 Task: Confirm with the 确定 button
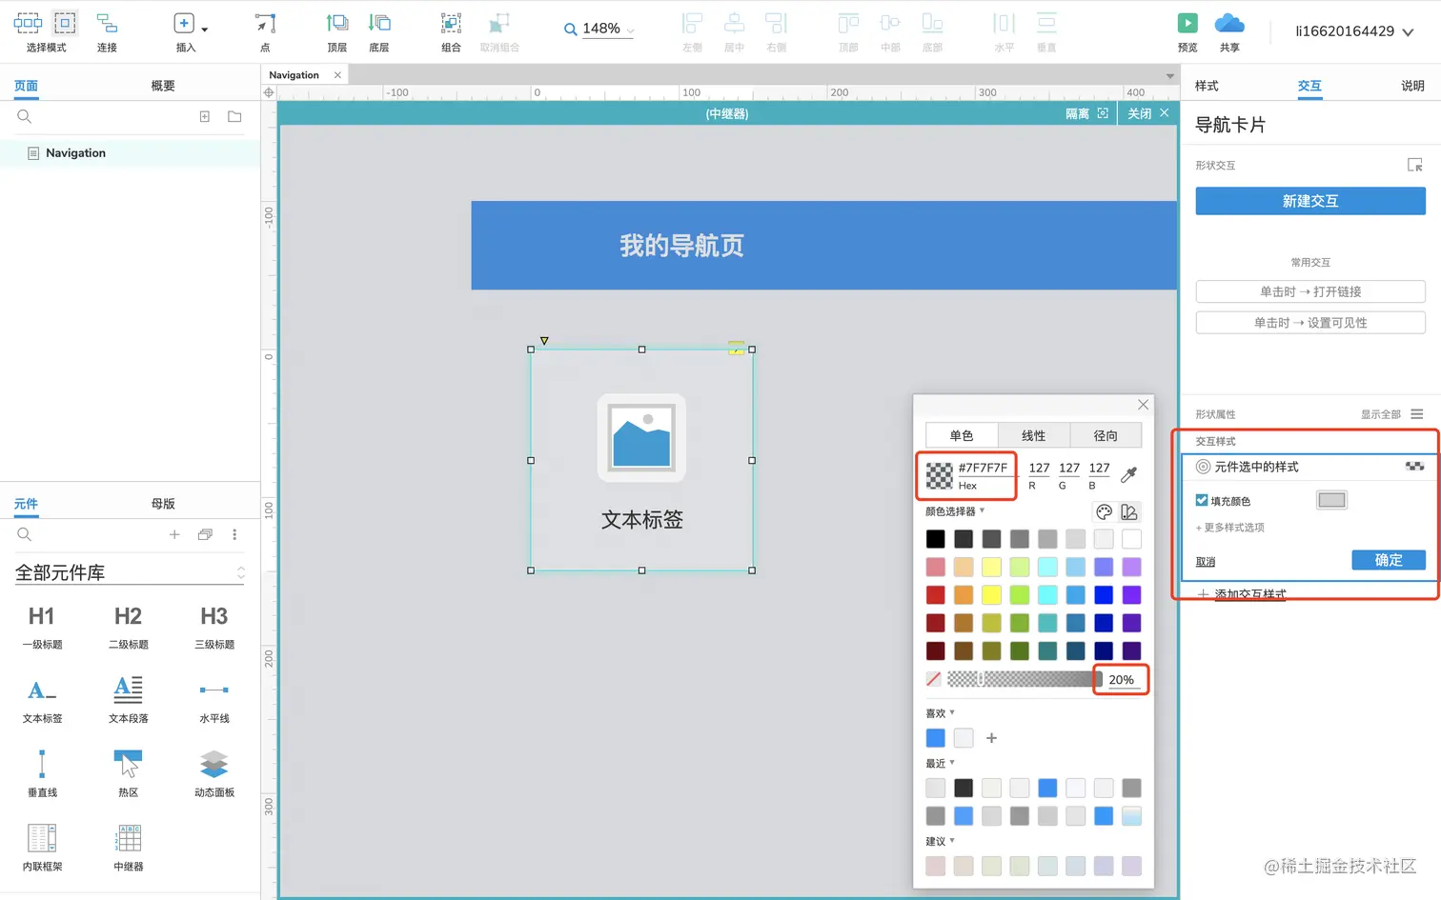pyautogui.click(x=1389, y=560)
